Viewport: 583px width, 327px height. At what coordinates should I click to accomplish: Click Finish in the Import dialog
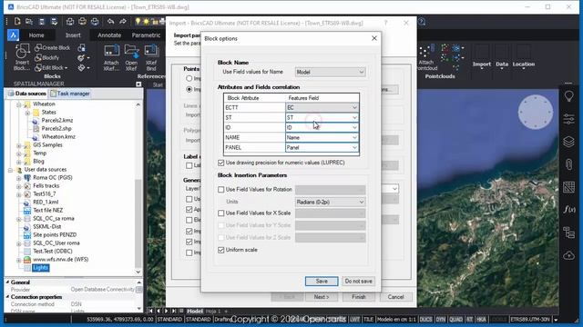tap(358, 297)
